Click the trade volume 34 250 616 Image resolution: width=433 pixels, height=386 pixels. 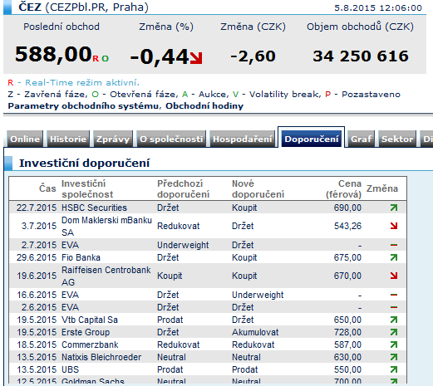pyautogui.click(x=361, y=56)
